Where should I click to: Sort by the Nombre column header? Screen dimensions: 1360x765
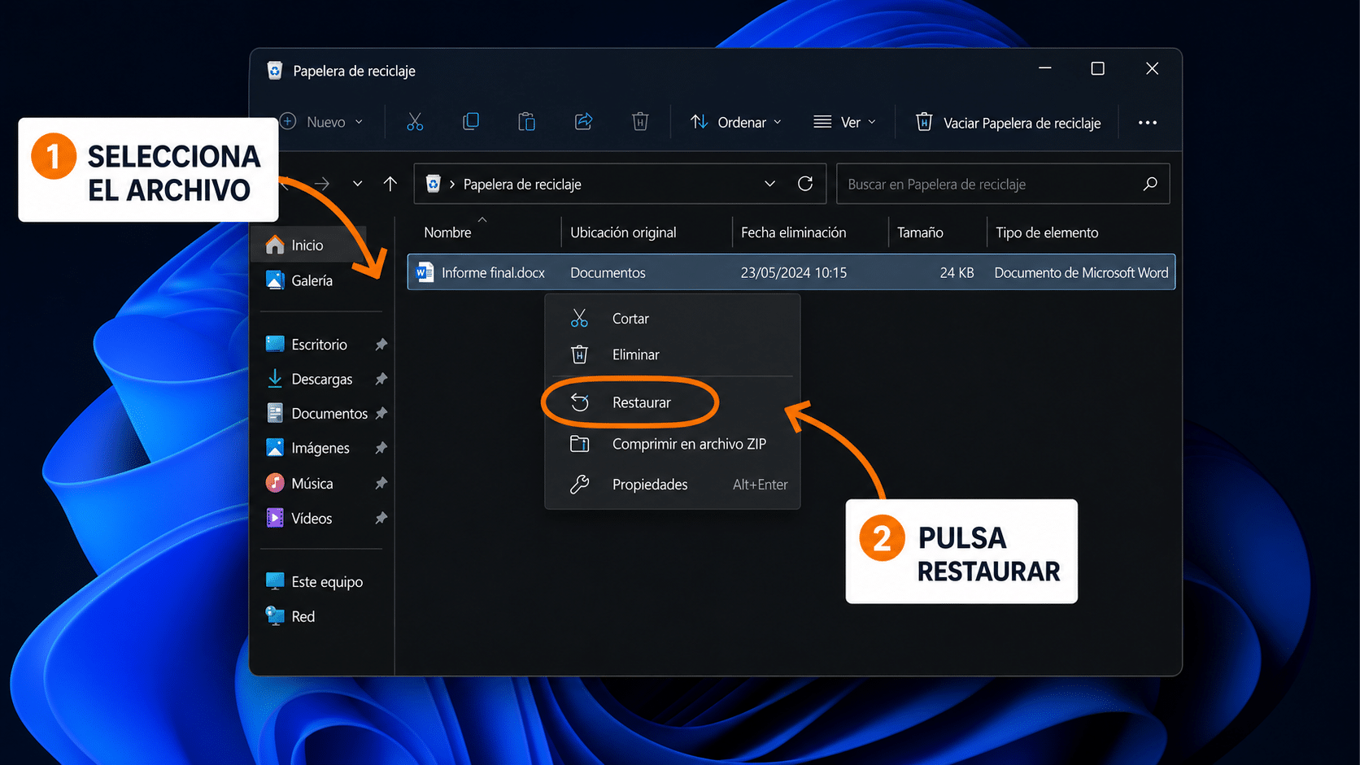(447, 233)
